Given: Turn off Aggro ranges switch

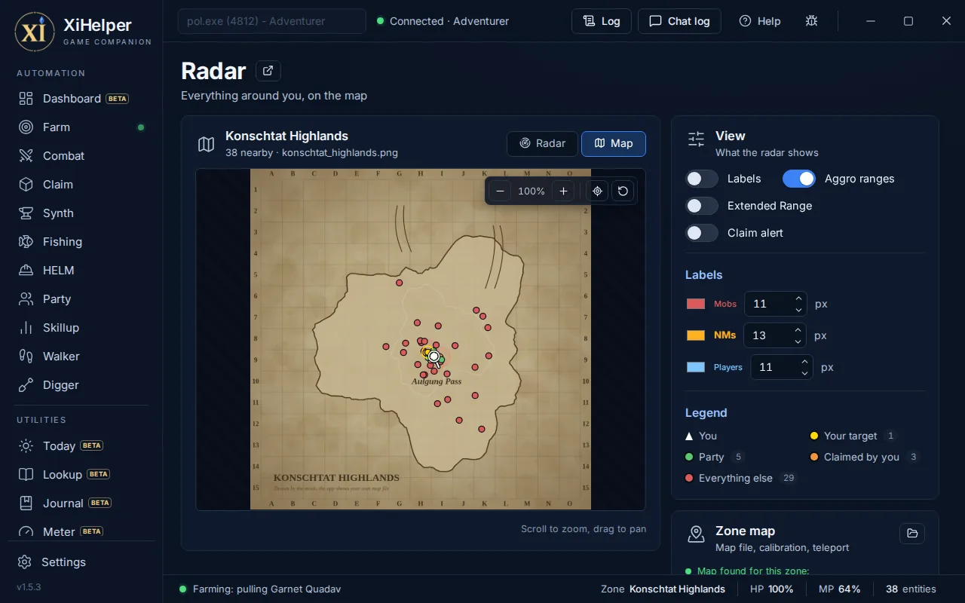Looking at the screenshot, I should click(x=799, y=179).
